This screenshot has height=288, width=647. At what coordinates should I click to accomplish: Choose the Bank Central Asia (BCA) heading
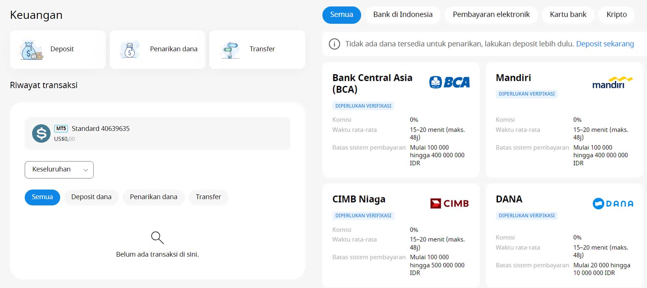tap(372, 83)
